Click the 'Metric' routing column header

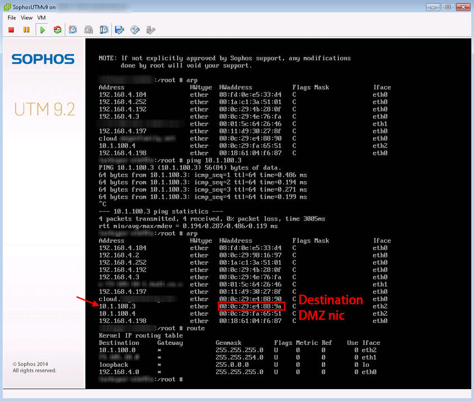[x=307, y=343]
